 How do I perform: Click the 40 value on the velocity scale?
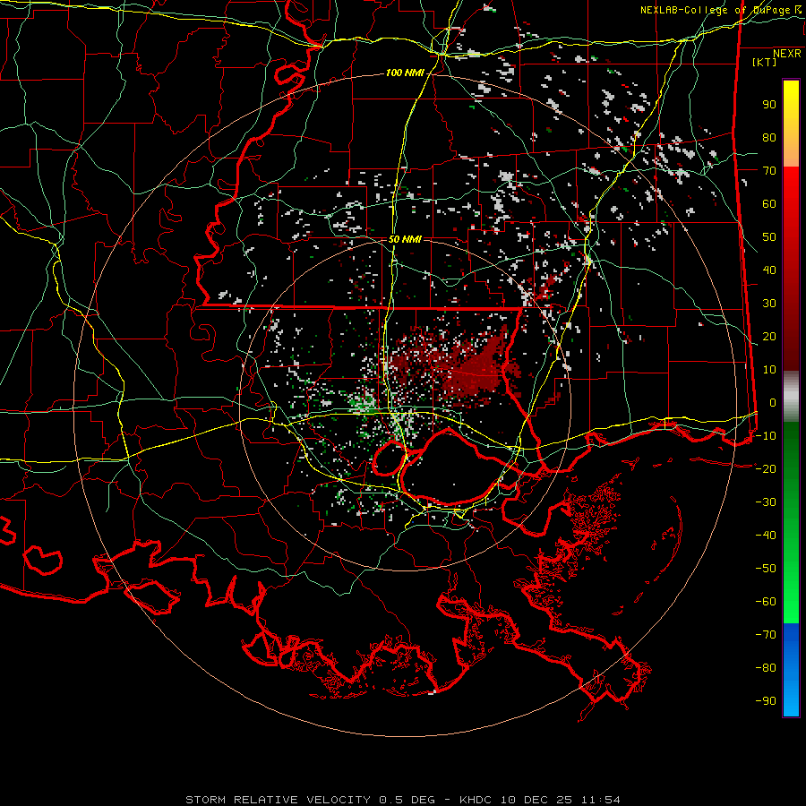[769, 270]
